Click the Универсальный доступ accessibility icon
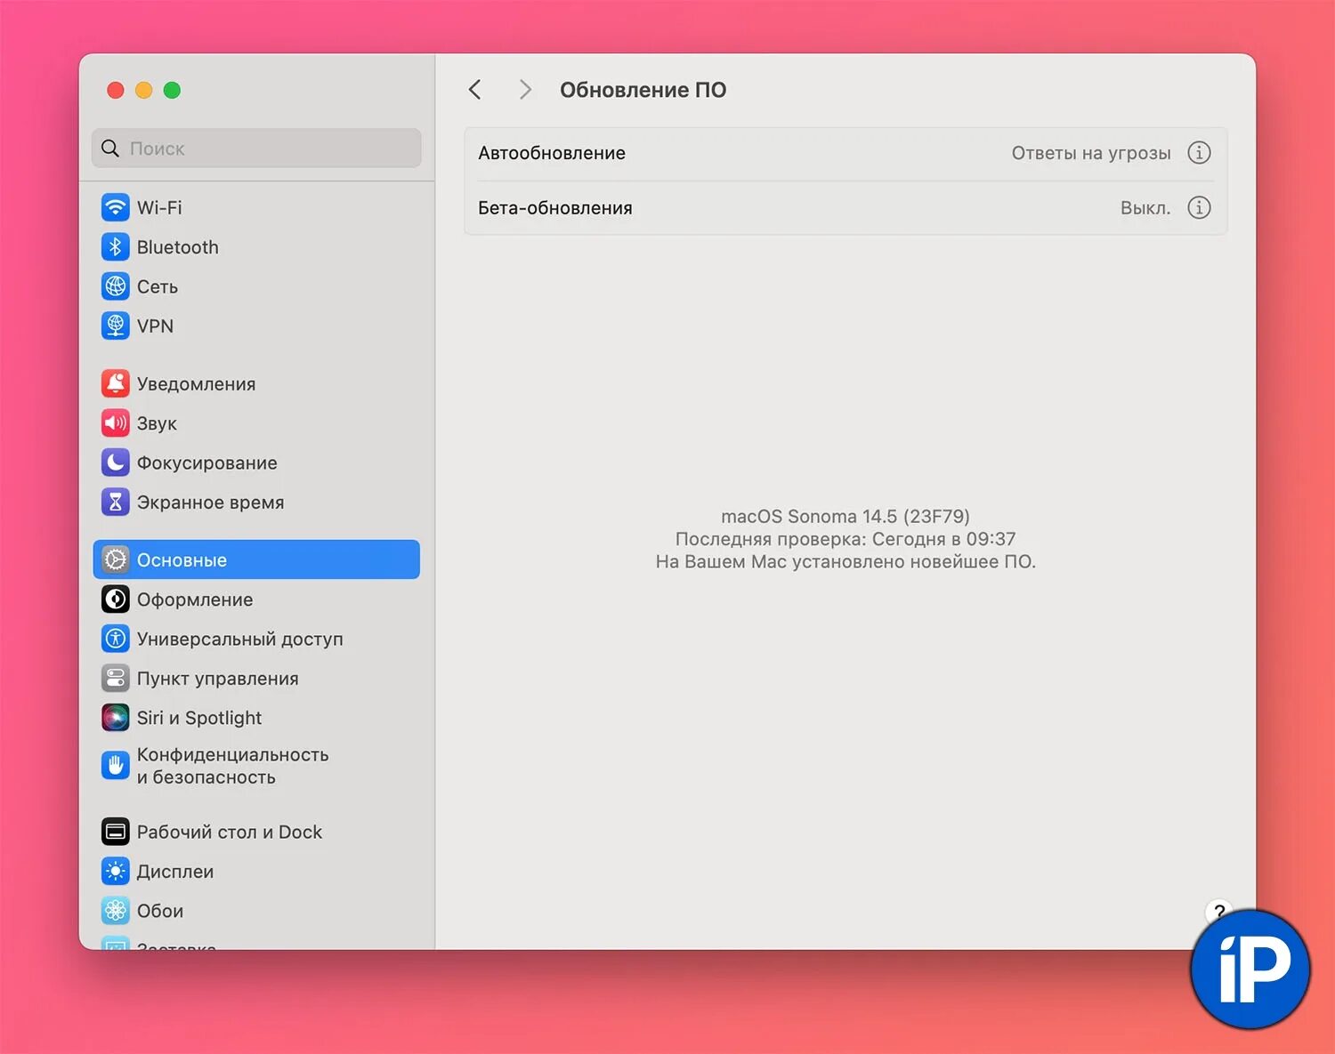The width and height of the screenshot is (1335, 1054). pyautogui.click(x=116, y=639)
